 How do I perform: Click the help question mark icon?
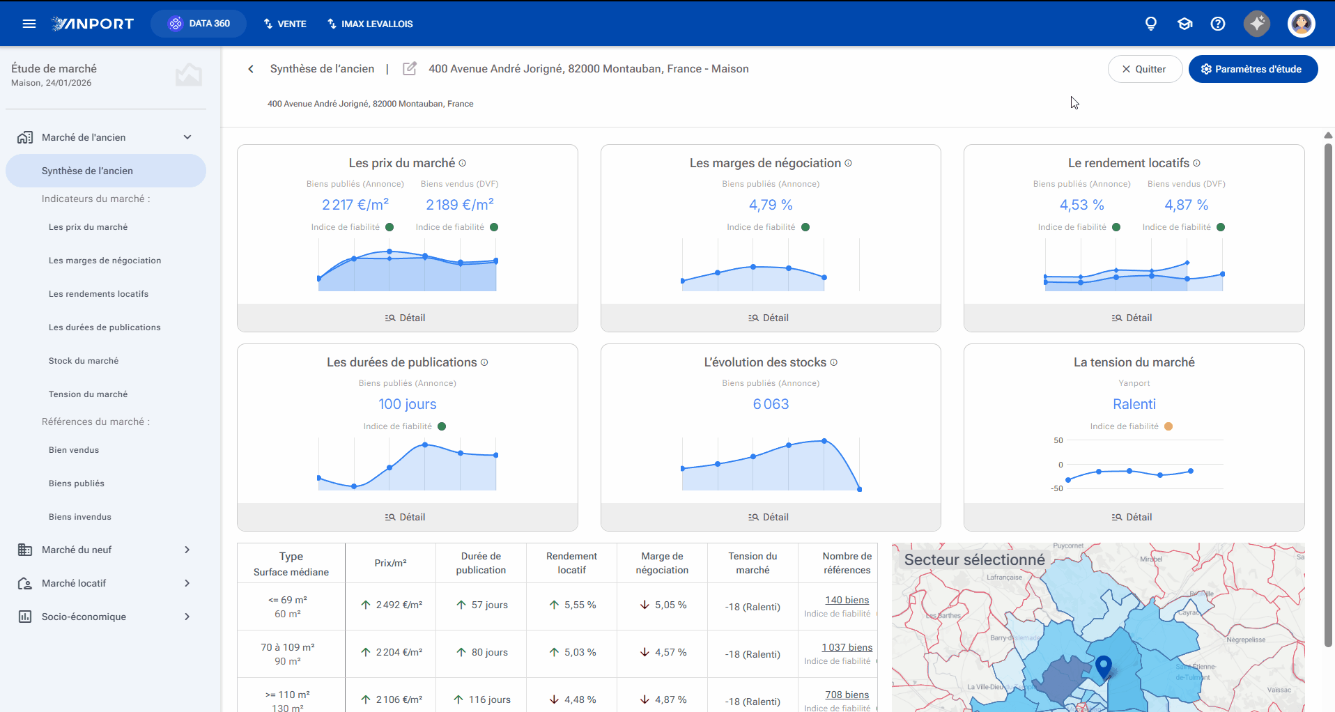[x=1218, y=24]
